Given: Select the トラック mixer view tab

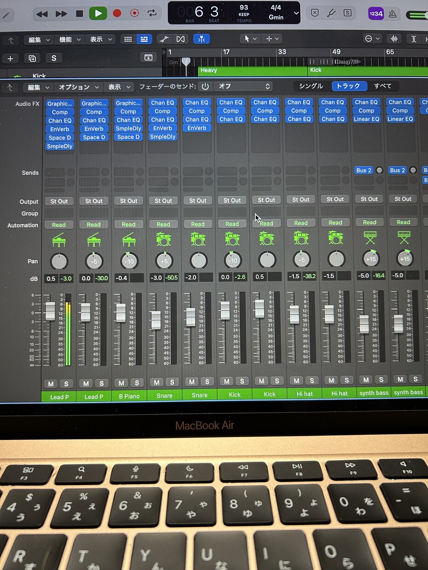Looking at the screenshot, I should pyautogui.click(x=349, y=86).
